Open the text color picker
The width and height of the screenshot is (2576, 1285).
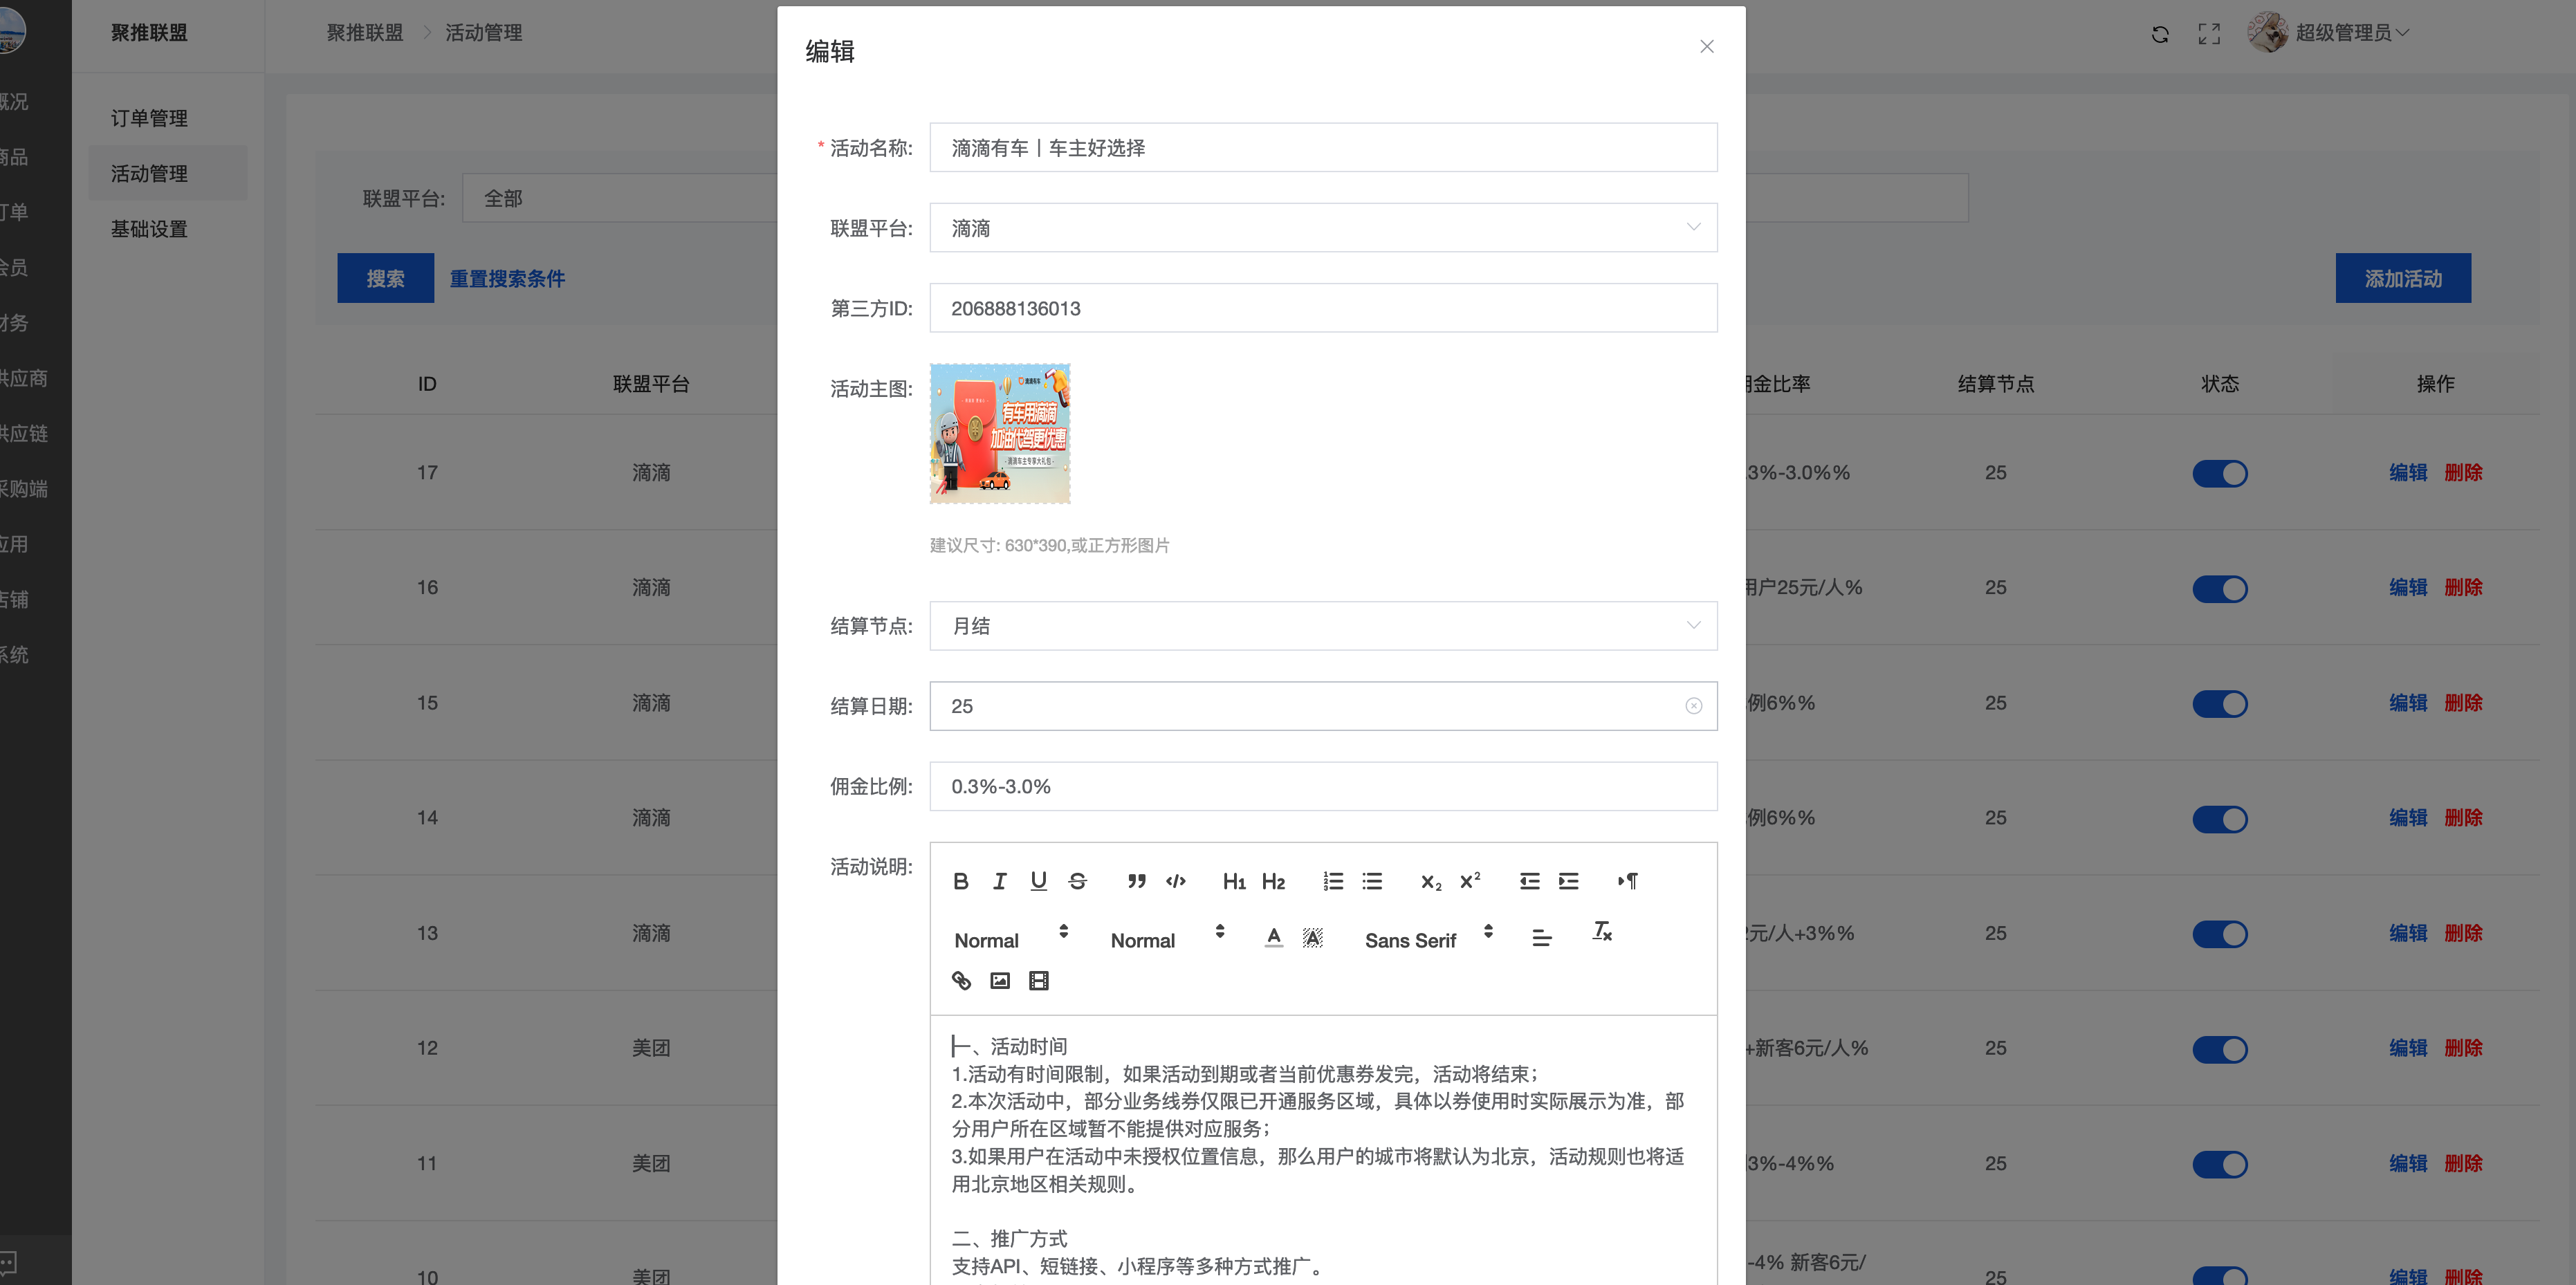coord(1273,937)
